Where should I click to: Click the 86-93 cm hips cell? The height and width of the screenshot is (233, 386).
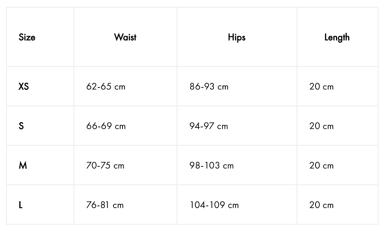(209, 87)
